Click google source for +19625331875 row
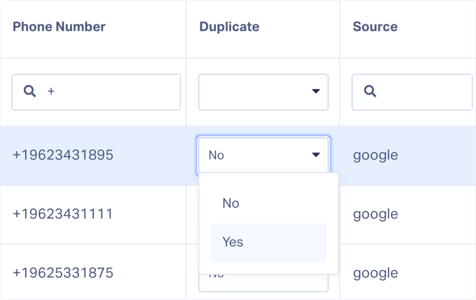Screen dimensions: 476x300 click(375, 273)
